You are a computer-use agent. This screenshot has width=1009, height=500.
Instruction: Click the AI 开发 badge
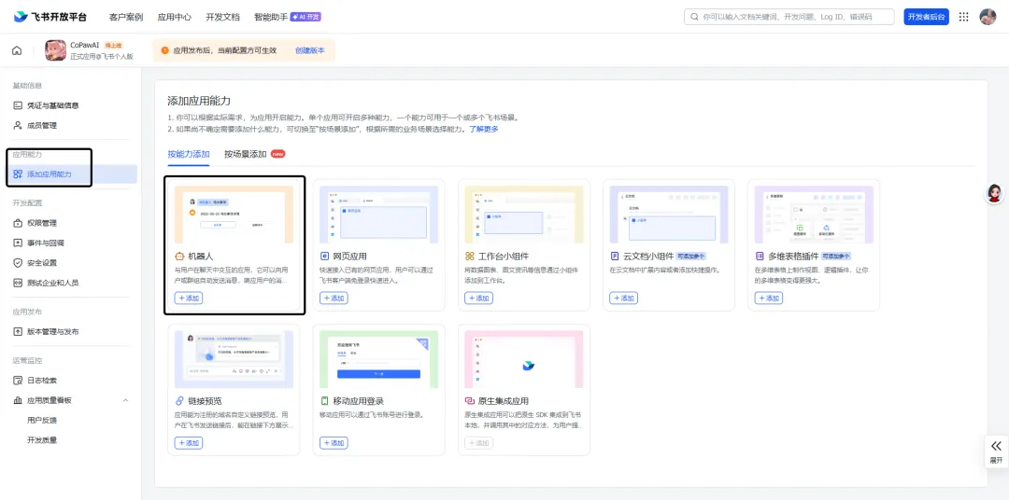[x=306, y=17]
